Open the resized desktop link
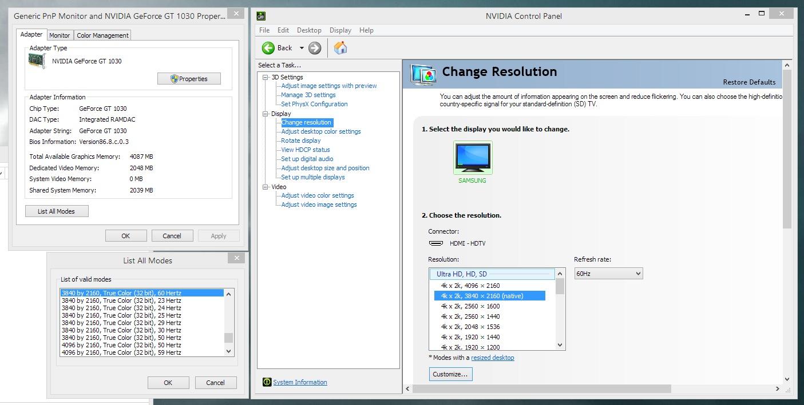 coord(492,358)
